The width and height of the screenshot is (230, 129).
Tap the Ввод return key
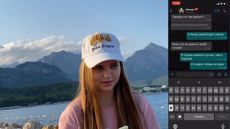222,117
